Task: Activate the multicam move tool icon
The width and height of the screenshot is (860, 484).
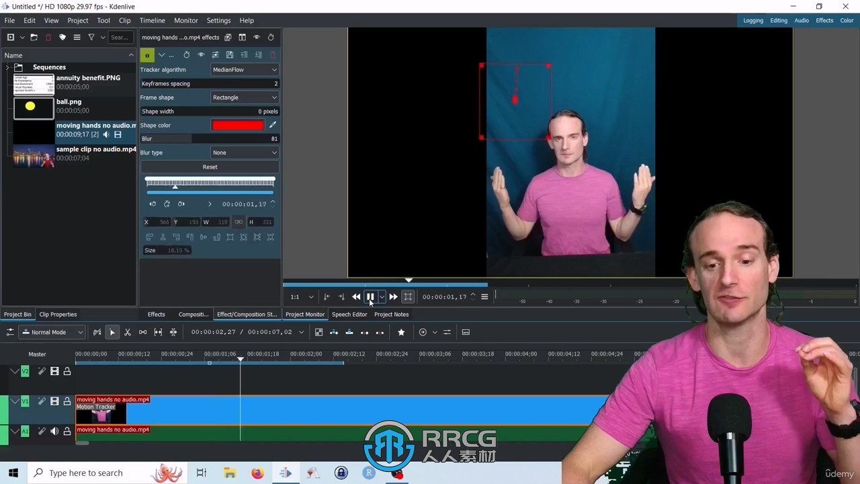Action: pyautogui.click(x=173, y=332)
